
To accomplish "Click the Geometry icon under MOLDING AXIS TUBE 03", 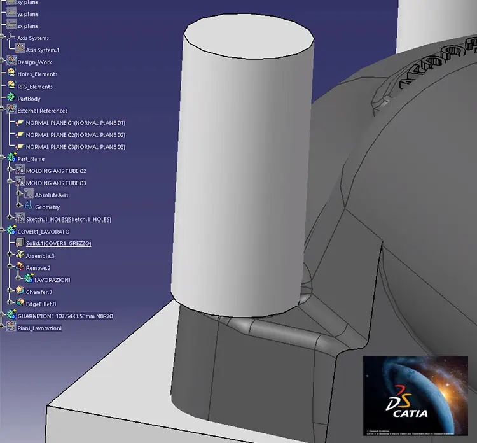I will [29, 206].
